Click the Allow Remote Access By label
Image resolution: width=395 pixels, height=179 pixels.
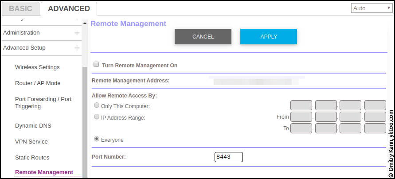[124, 96]
